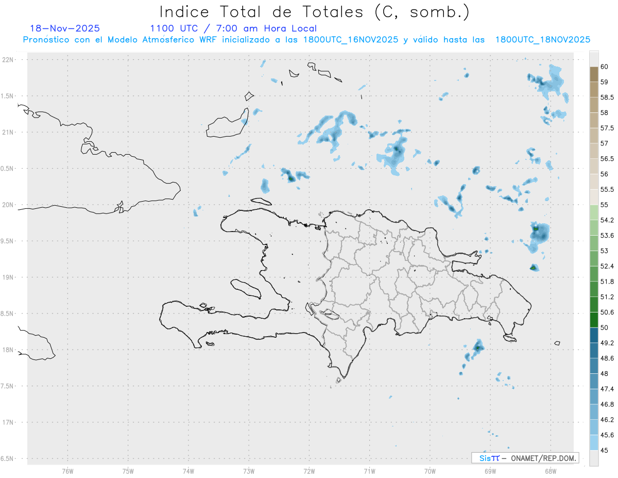The height and width of the screenshot is (478, 618).
Task: Click the colorbar value '59'
Action: coord(605,82)
